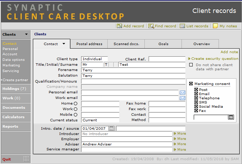Open the Client type field
The height and width of the screenshot is (164, 242).
click(94, 59)
